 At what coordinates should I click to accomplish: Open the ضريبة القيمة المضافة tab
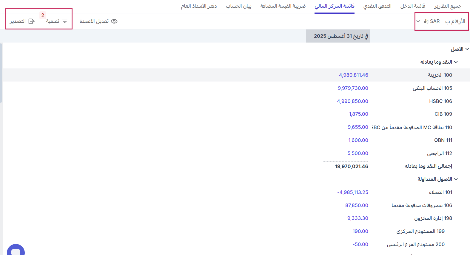tap(283, 6)
